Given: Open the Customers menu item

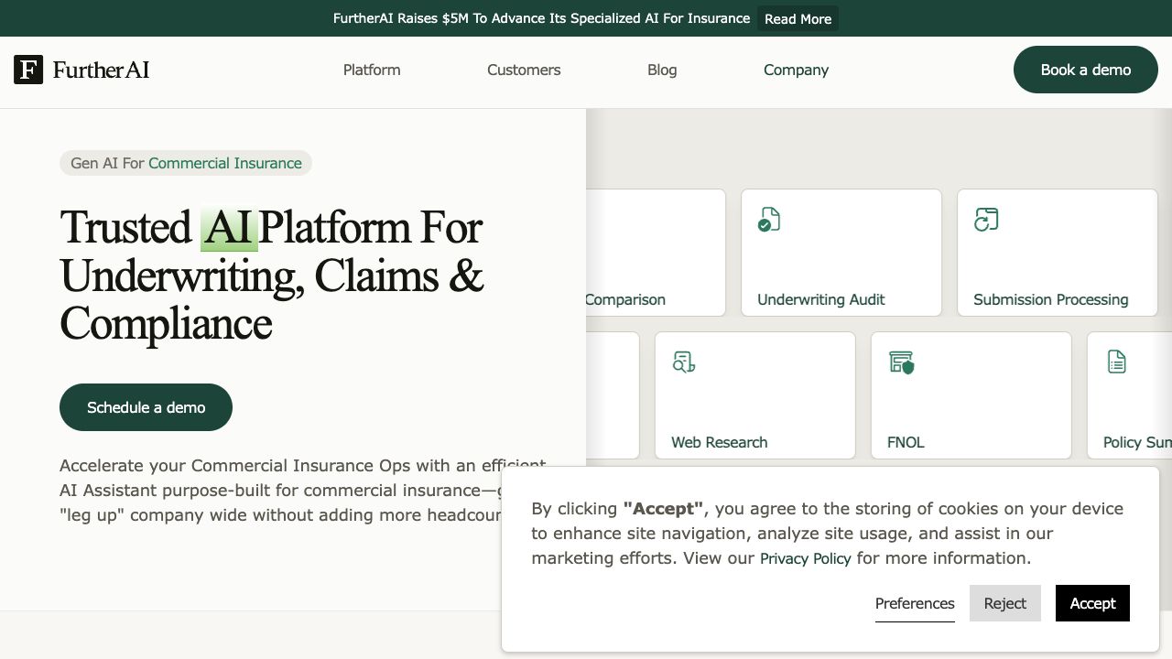Looking at the screenshot, I should 524,70.
